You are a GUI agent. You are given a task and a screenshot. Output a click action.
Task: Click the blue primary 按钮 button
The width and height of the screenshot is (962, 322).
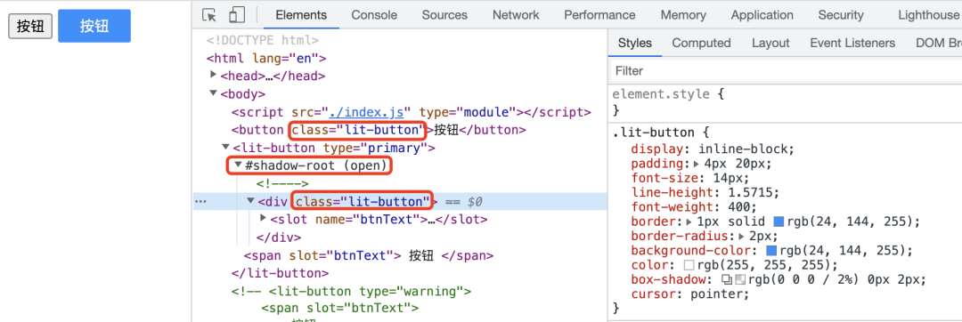(94, 26)
